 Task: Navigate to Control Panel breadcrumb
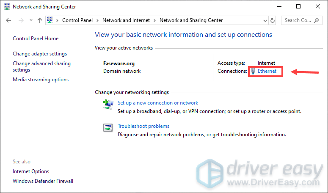point(78,20)
